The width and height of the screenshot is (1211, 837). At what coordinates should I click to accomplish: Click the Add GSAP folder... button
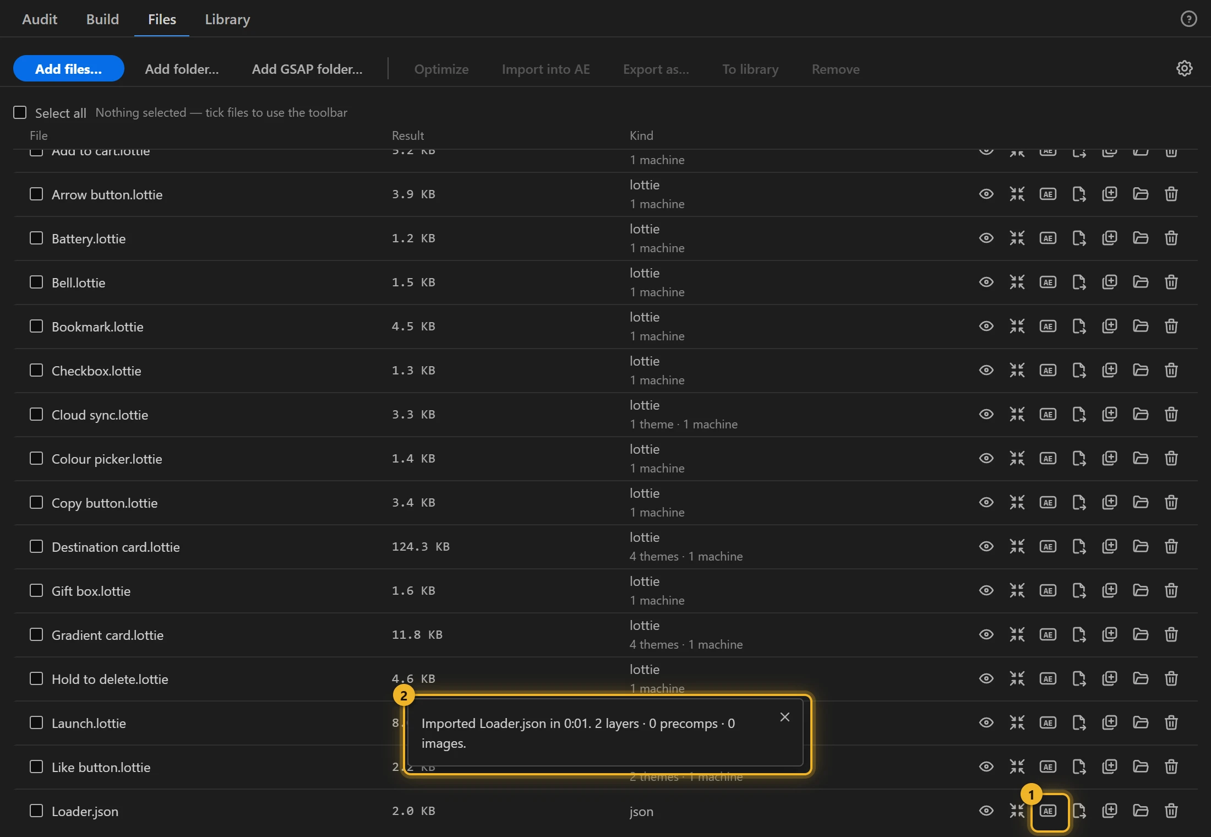click(x=307, y=69)
